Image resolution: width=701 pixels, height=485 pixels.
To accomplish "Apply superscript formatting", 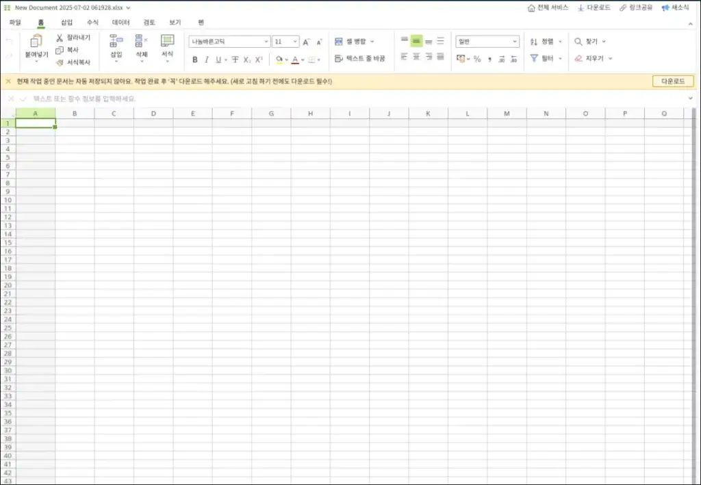I will (x=259, y=60).
